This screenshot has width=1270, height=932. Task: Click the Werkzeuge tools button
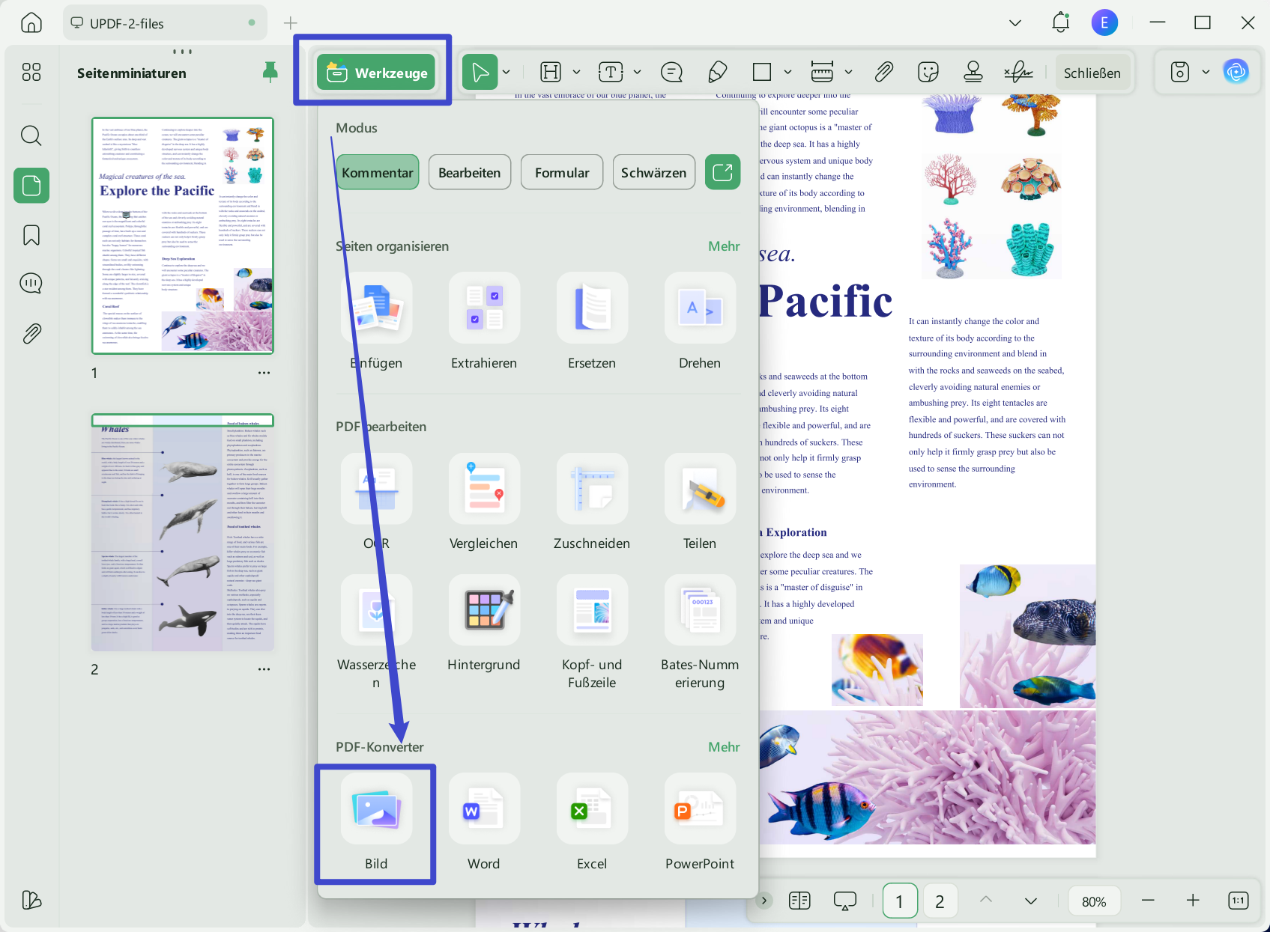[376, 72]
